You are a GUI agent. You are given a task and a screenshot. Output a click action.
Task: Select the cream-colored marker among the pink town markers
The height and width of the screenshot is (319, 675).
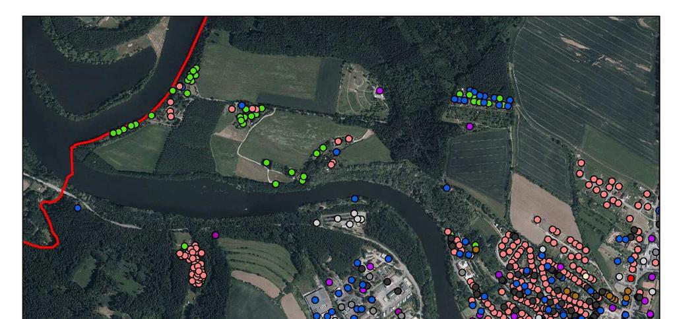585,276
